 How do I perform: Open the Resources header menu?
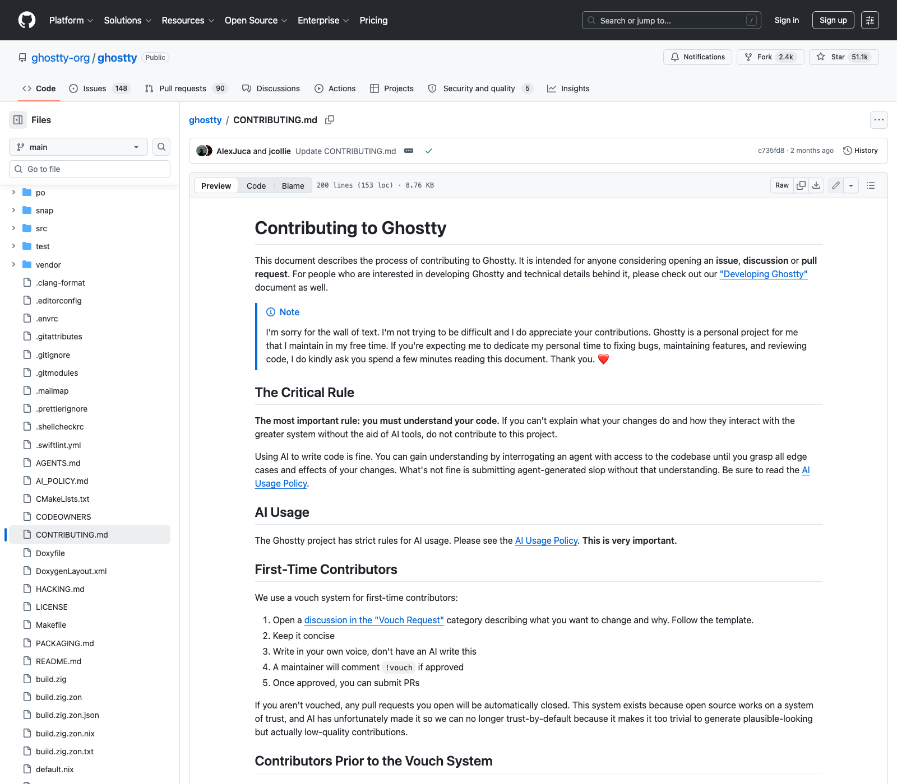pos(188,20)
